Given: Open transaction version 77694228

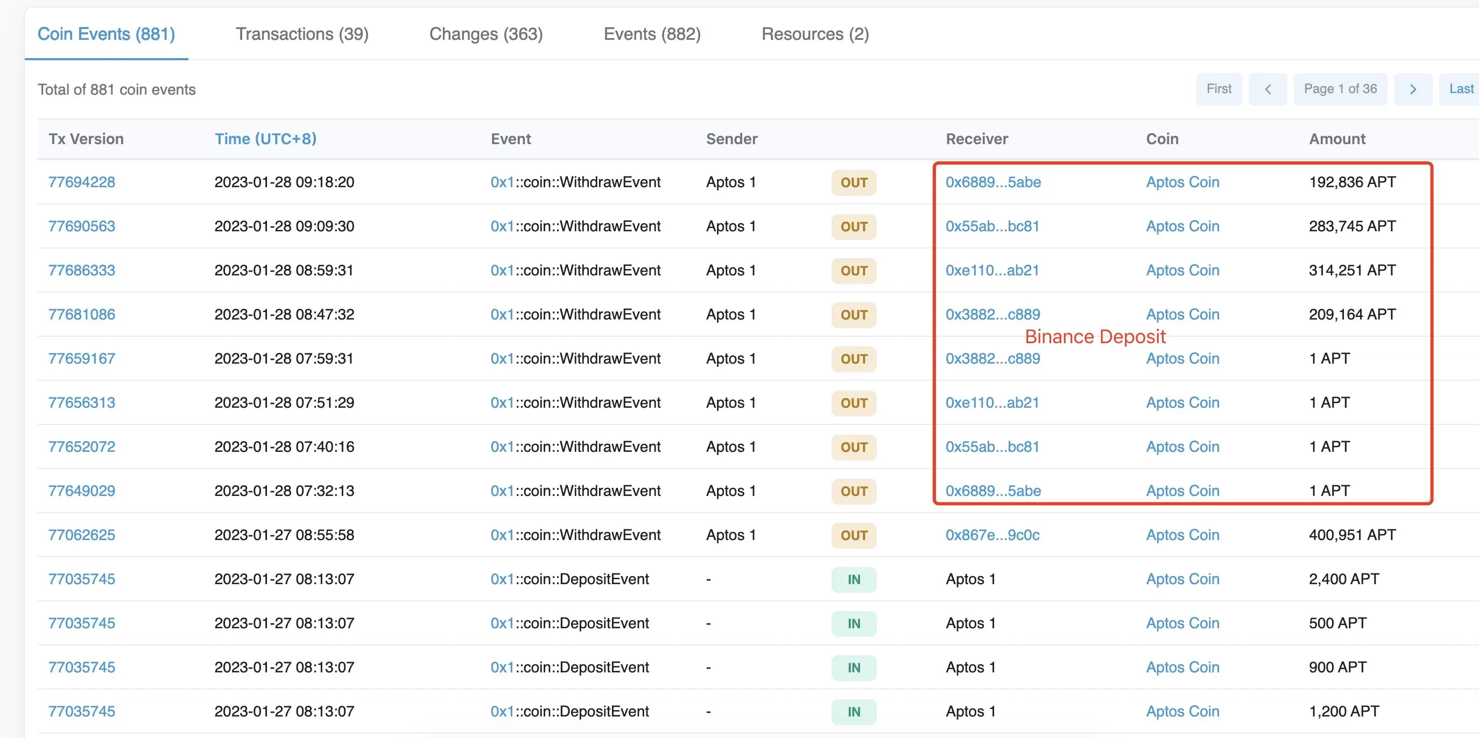Looking at the screenshot, I should [x=81, y=182].
